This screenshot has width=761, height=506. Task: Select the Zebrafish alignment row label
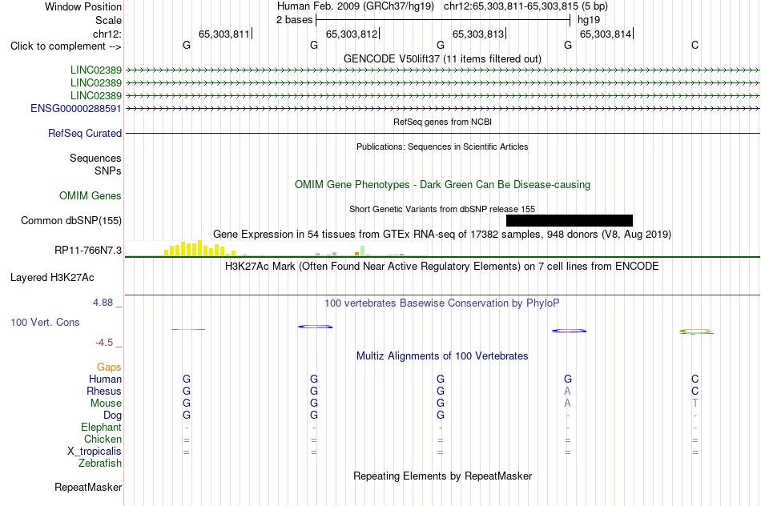[x=100, y=463]
